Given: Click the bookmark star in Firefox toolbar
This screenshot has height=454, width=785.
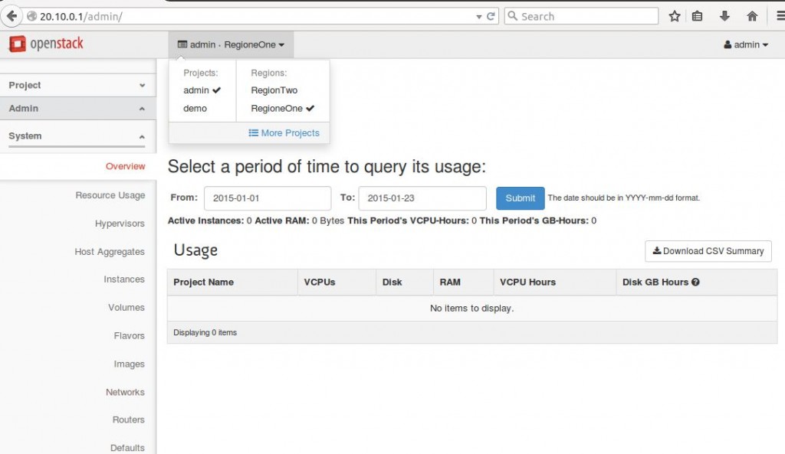Looking at the screenshot, I should point(674,15).
